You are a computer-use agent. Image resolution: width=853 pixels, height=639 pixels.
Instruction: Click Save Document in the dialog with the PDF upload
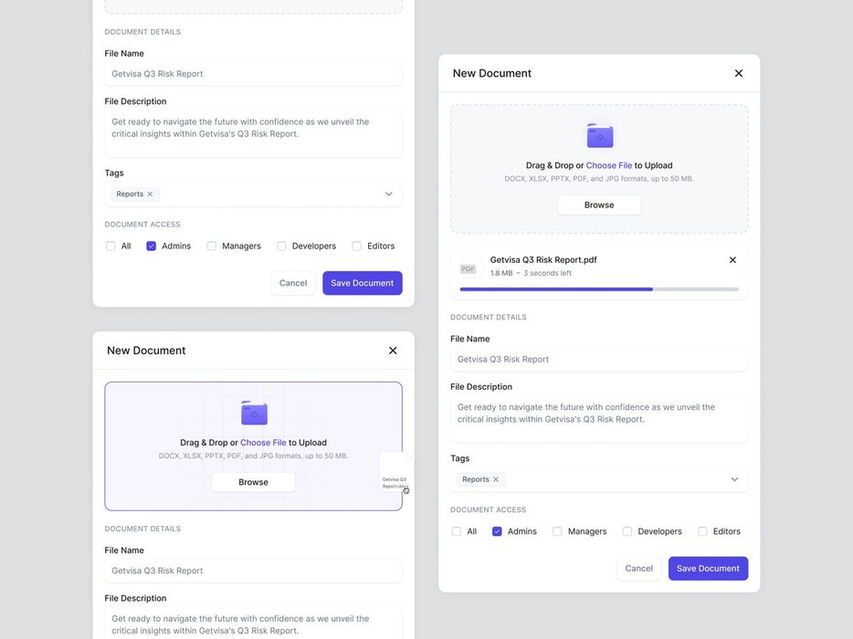pyautogui.click(x=708, y=569)
